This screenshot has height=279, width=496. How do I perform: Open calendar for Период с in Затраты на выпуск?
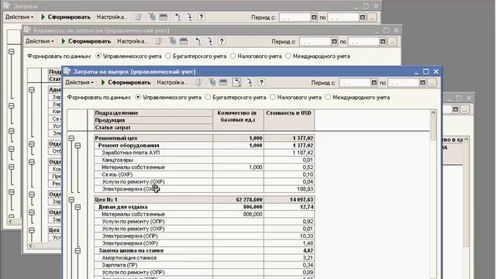pos(374,83)
